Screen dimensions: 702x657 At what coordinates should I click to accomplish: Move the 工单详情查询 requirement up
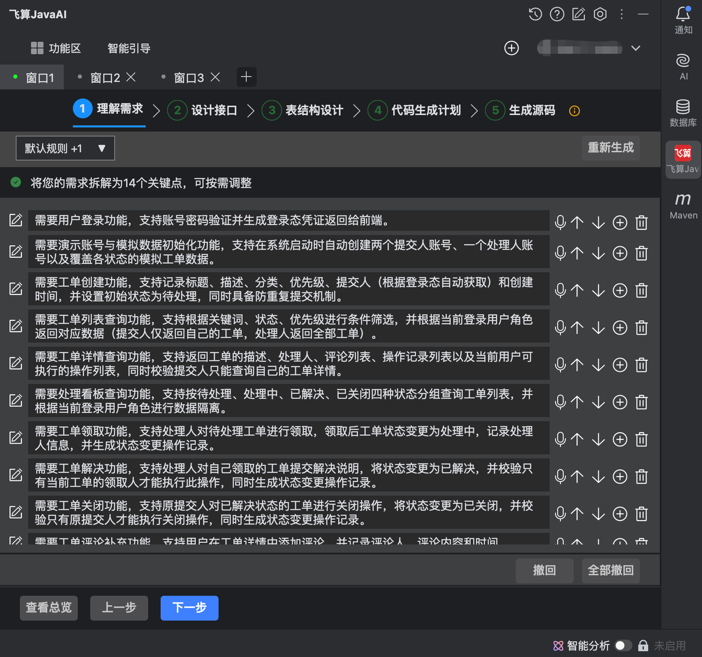577,365
